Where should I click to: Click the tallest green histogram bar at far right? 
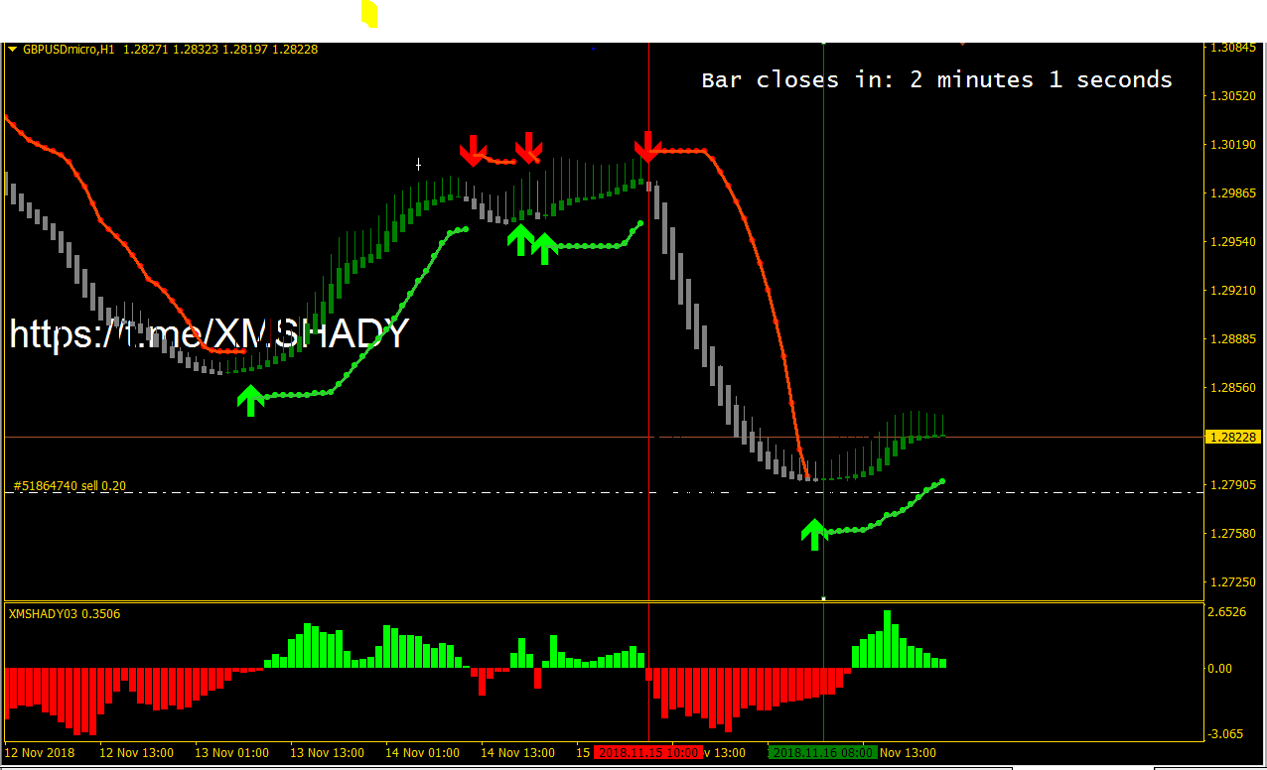[x=888, y=638]
